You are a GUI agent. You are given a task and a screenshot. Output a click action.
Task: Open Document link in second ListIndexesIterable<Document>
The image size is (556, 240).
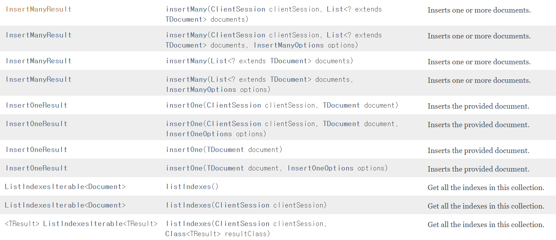pos(105,205)
